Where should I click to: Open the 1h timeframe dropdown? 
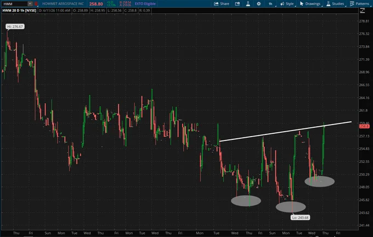(x=271, y=4)
